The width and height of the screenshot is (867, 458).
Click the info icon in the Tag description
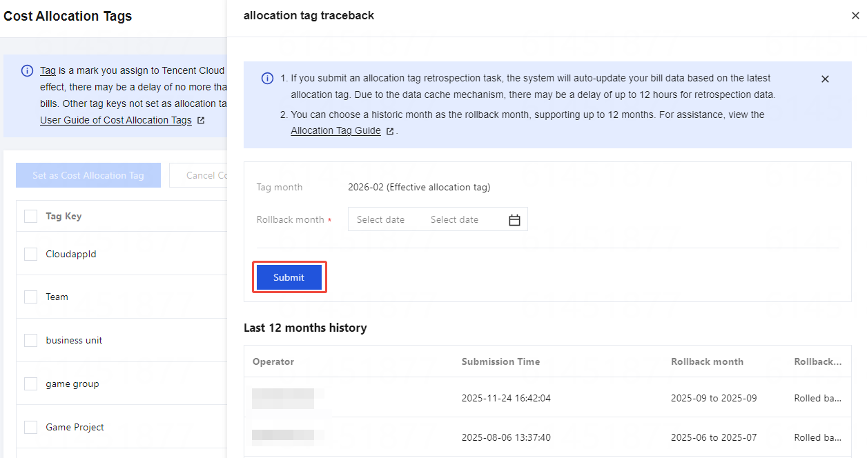click(x=27, y=70)
